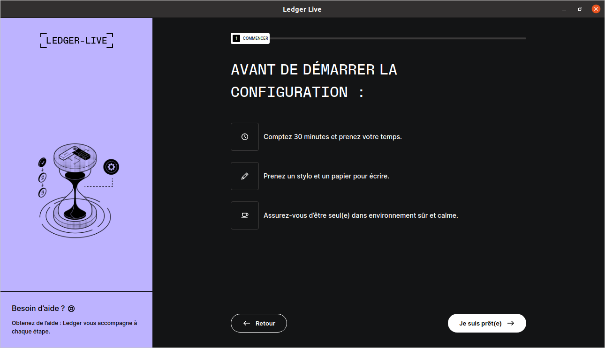
Task: Click the text Comptez 30 minutes et prenez votre temps
Action: pyautogui.click(x=333, y=137)
